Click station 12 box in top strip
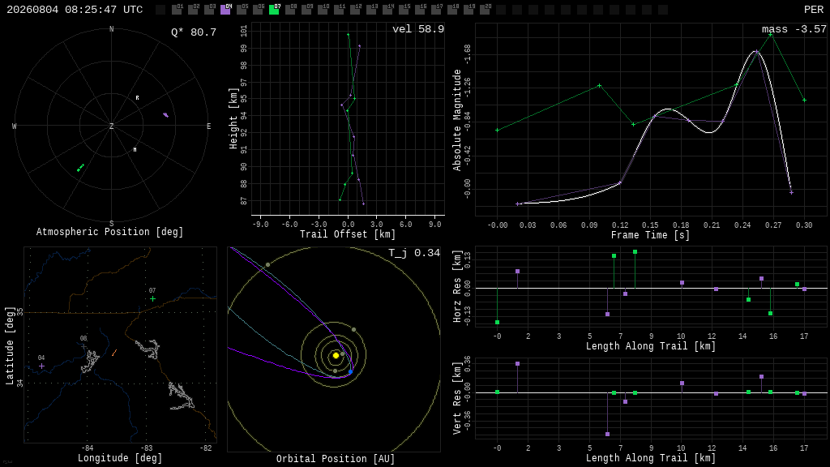The height and width of the screenshot is (467, 830). click(355, 10)
